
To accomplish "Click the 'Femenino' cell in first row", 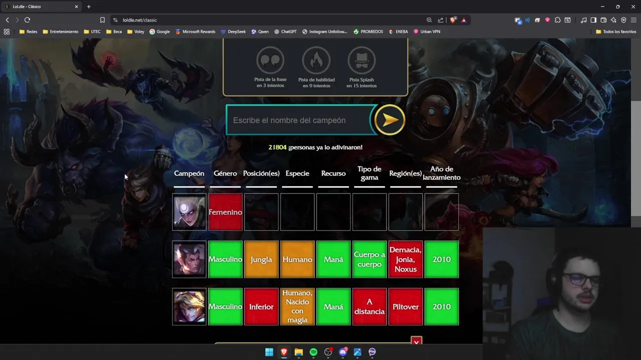I will coord(225,212).
